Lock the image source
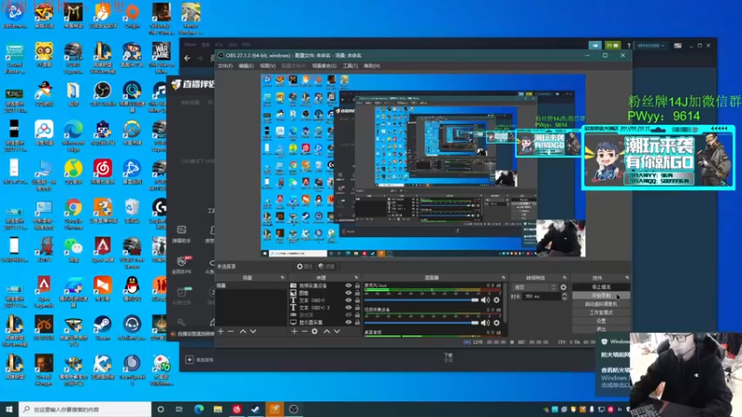 [357, 293]
